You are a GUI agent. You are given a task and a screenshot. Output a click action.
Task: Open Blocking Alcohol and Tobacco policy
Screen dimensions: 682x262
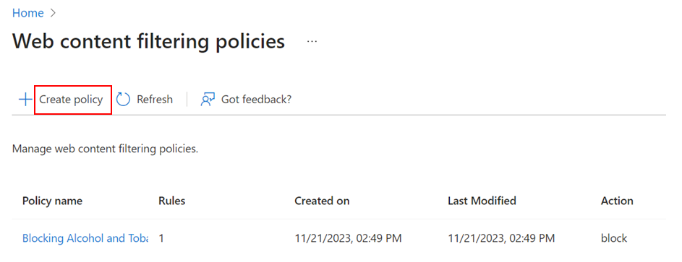coord(85,238)
